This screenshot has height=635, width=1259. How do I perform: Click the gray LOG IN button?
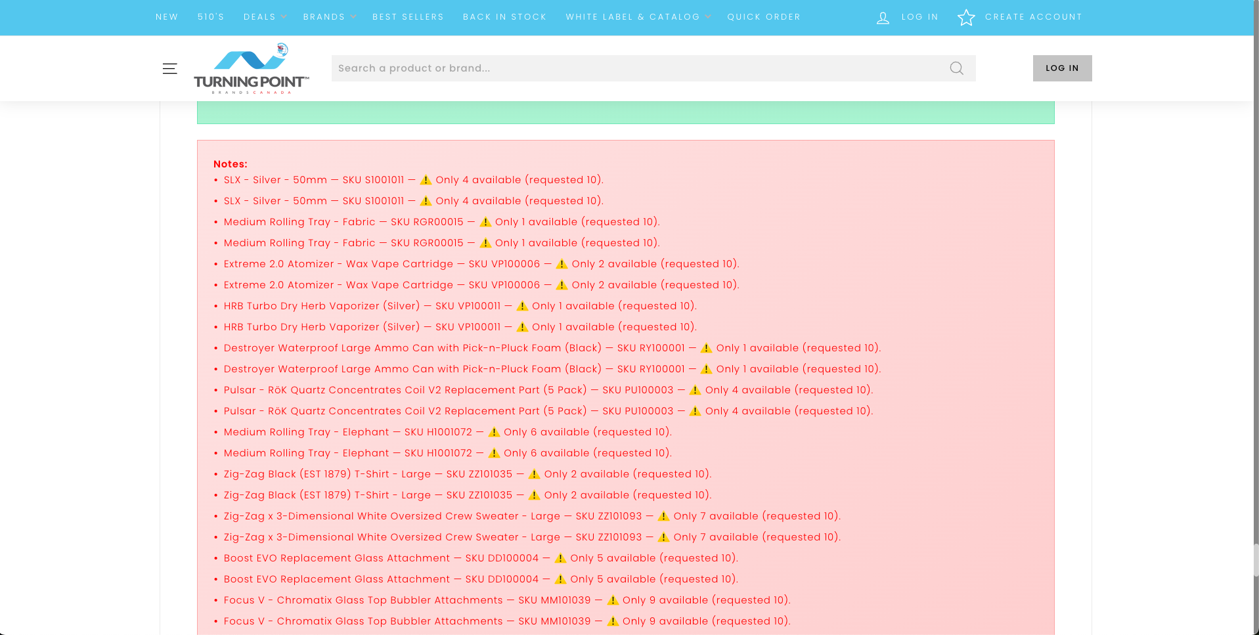pyautogui.click(x=1062, y=68)
